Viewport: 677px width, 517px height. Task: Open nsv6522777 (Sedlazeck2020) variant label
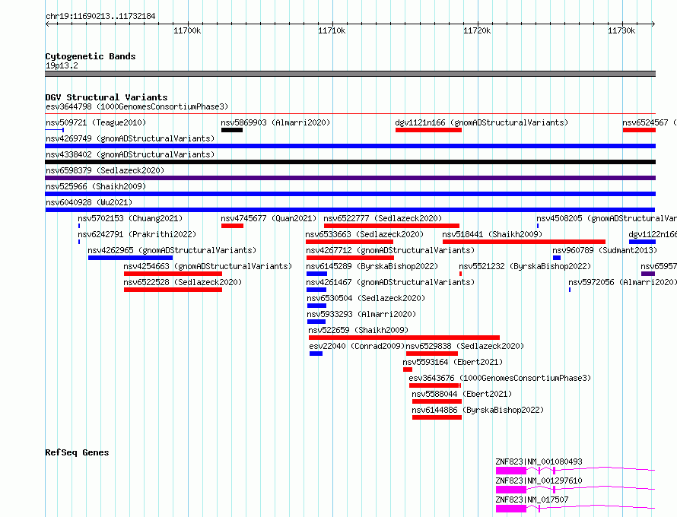[x=383, y=218]
